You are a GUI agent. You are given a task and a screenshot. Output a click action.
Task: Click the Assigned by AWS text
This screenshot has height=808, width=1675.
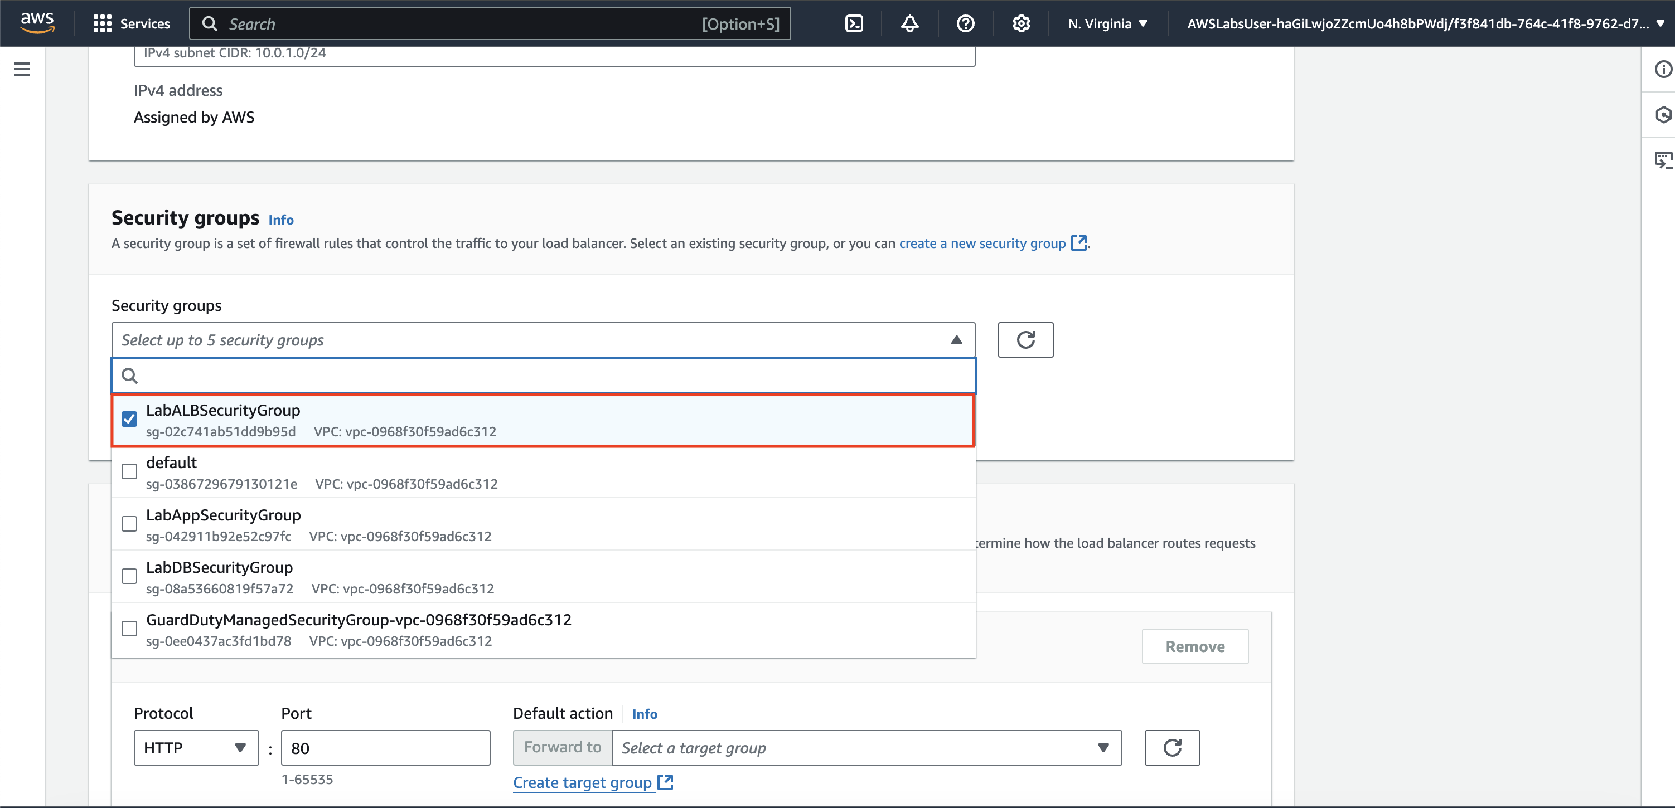(194, 117)
